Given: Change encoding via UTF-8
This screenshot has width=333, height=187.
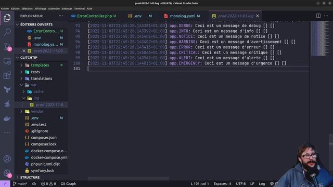Looking at the screenshot, I should [240, 183].
